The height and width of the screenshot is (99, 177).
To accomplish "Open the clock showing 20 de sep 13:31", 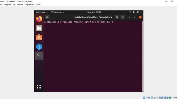I will click(x=93, y=12).
